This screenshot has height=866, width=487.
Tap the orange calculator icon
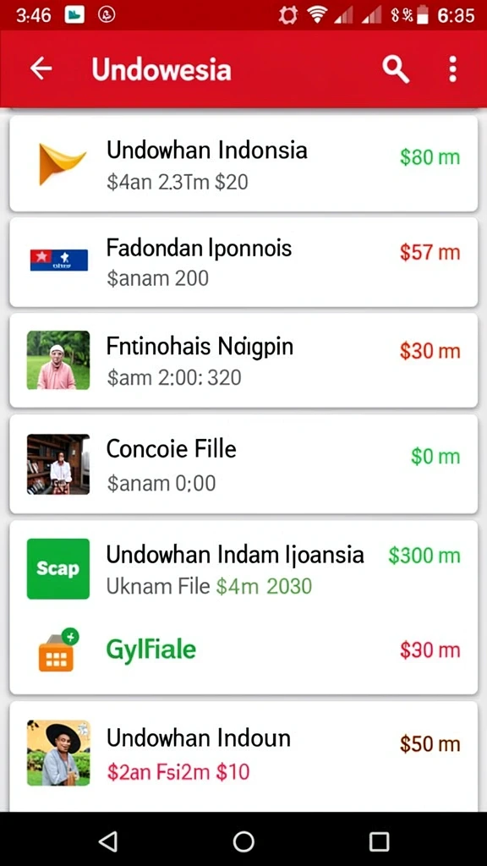[58, 650]
